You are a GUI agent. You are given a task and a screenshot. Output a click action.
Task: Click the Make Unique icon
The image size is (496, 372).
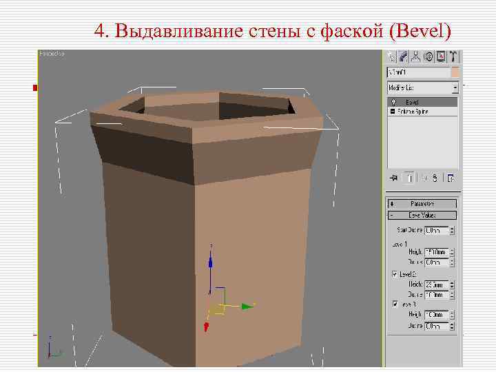click(425, 178)
